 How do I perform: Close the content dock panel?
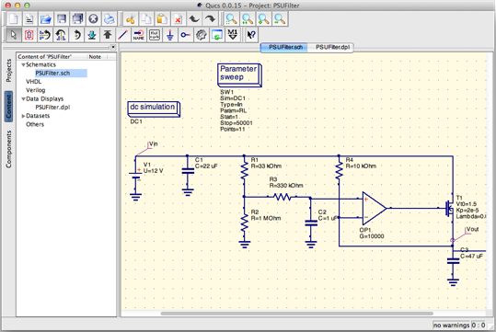click(113, 47)
